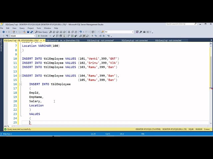Open the File menu
The width and height of the screenshot is (213, 159).
(x=2, y=28)
